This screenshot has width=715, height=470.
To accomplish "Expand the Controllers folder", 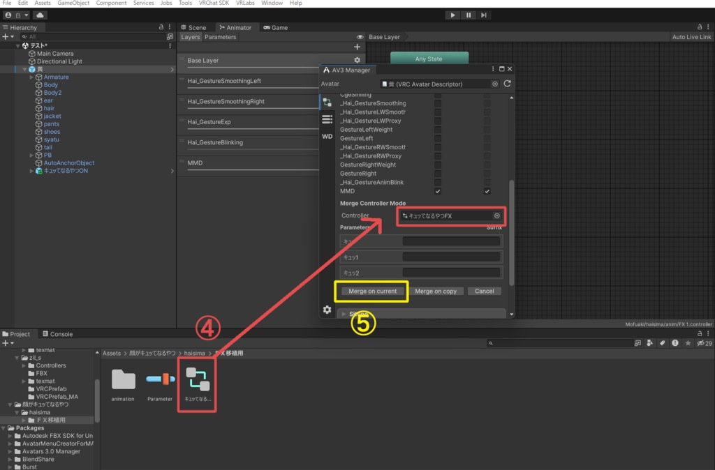I will 24,365.
